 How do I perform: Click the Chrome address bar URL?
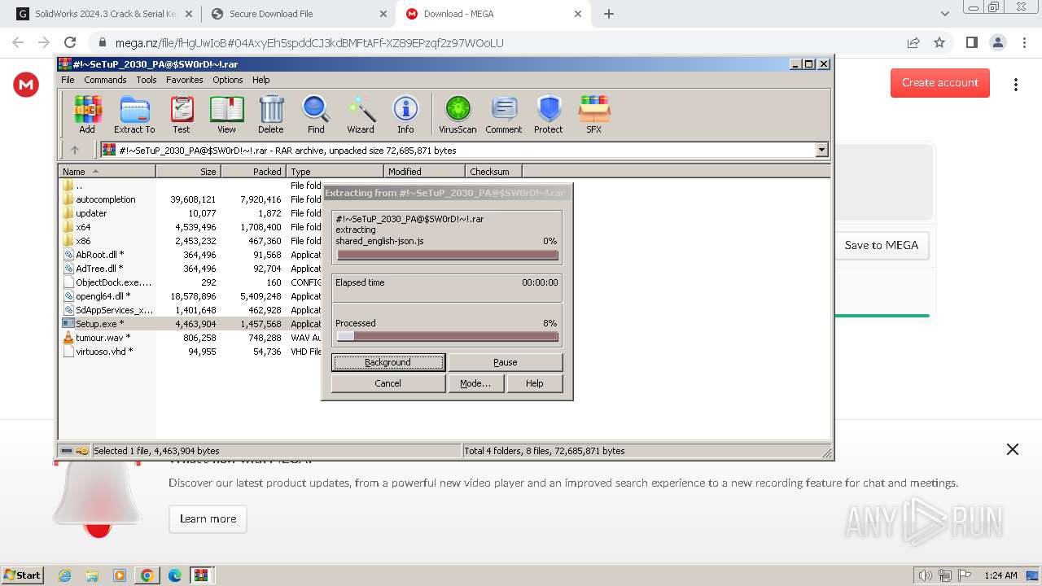click(x=309, y=42)
